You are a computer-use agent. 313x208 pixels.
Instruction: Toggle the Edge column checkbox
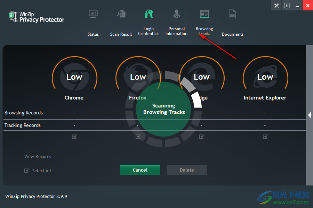[202, 137]
